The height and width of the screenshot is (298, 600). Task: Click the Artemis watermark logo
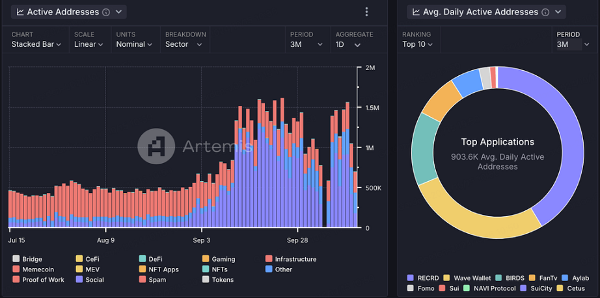(x=156, y=146)
